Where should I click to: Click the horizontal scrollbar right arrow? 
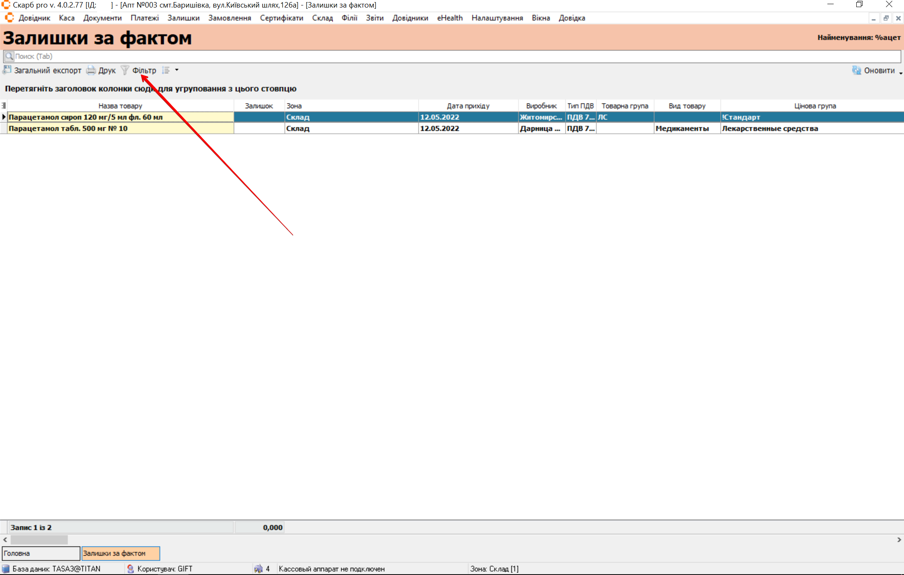pos(899,540)
